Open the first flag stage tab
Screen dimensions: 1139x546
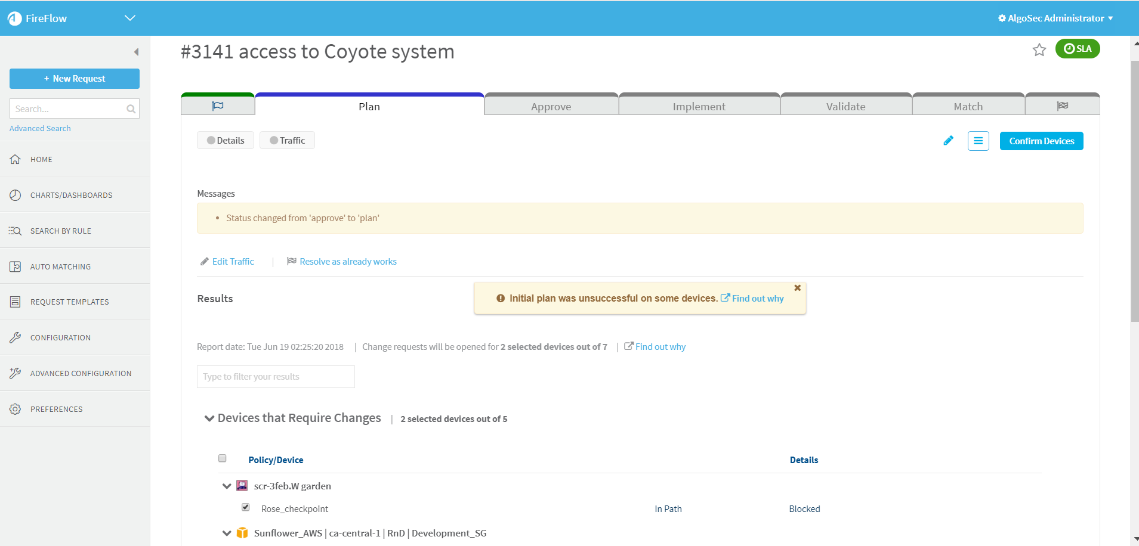[218, 106]
